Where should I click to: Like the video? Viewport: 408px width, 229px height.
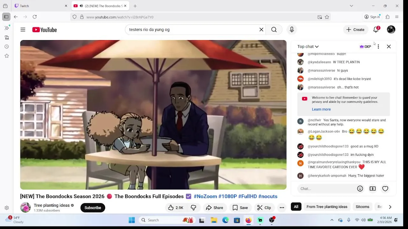pyautogui.click(x=176, y=208)
